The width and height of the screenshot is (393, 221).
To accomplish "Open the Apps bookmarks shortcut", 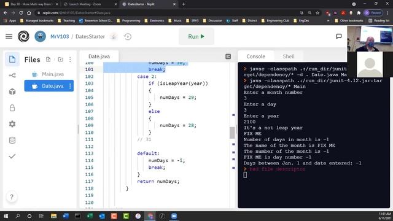I will click(x=10, y=20).
